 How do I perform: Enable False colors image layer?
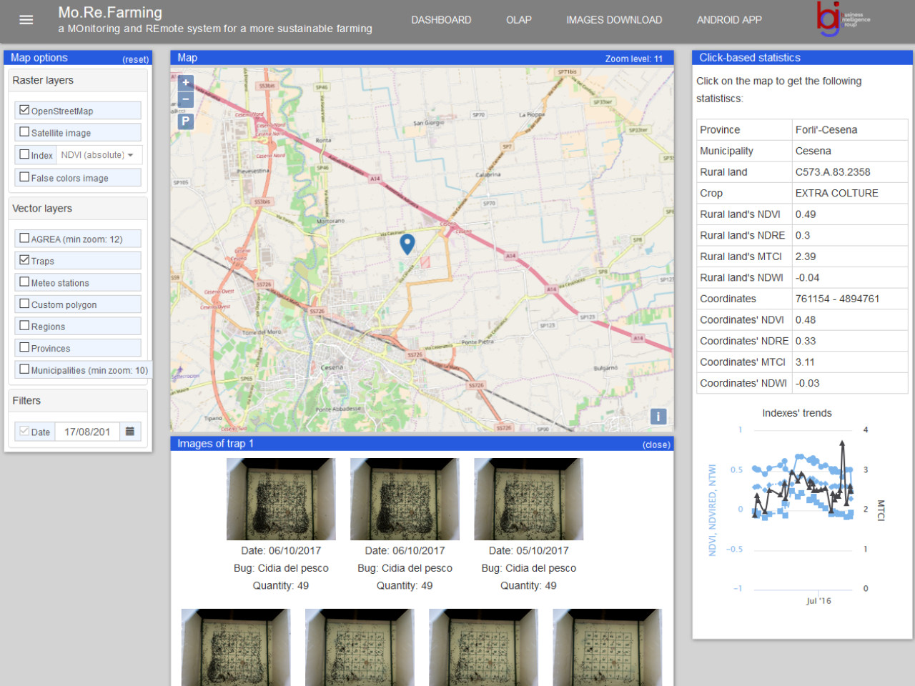click(x=24, y=177)
